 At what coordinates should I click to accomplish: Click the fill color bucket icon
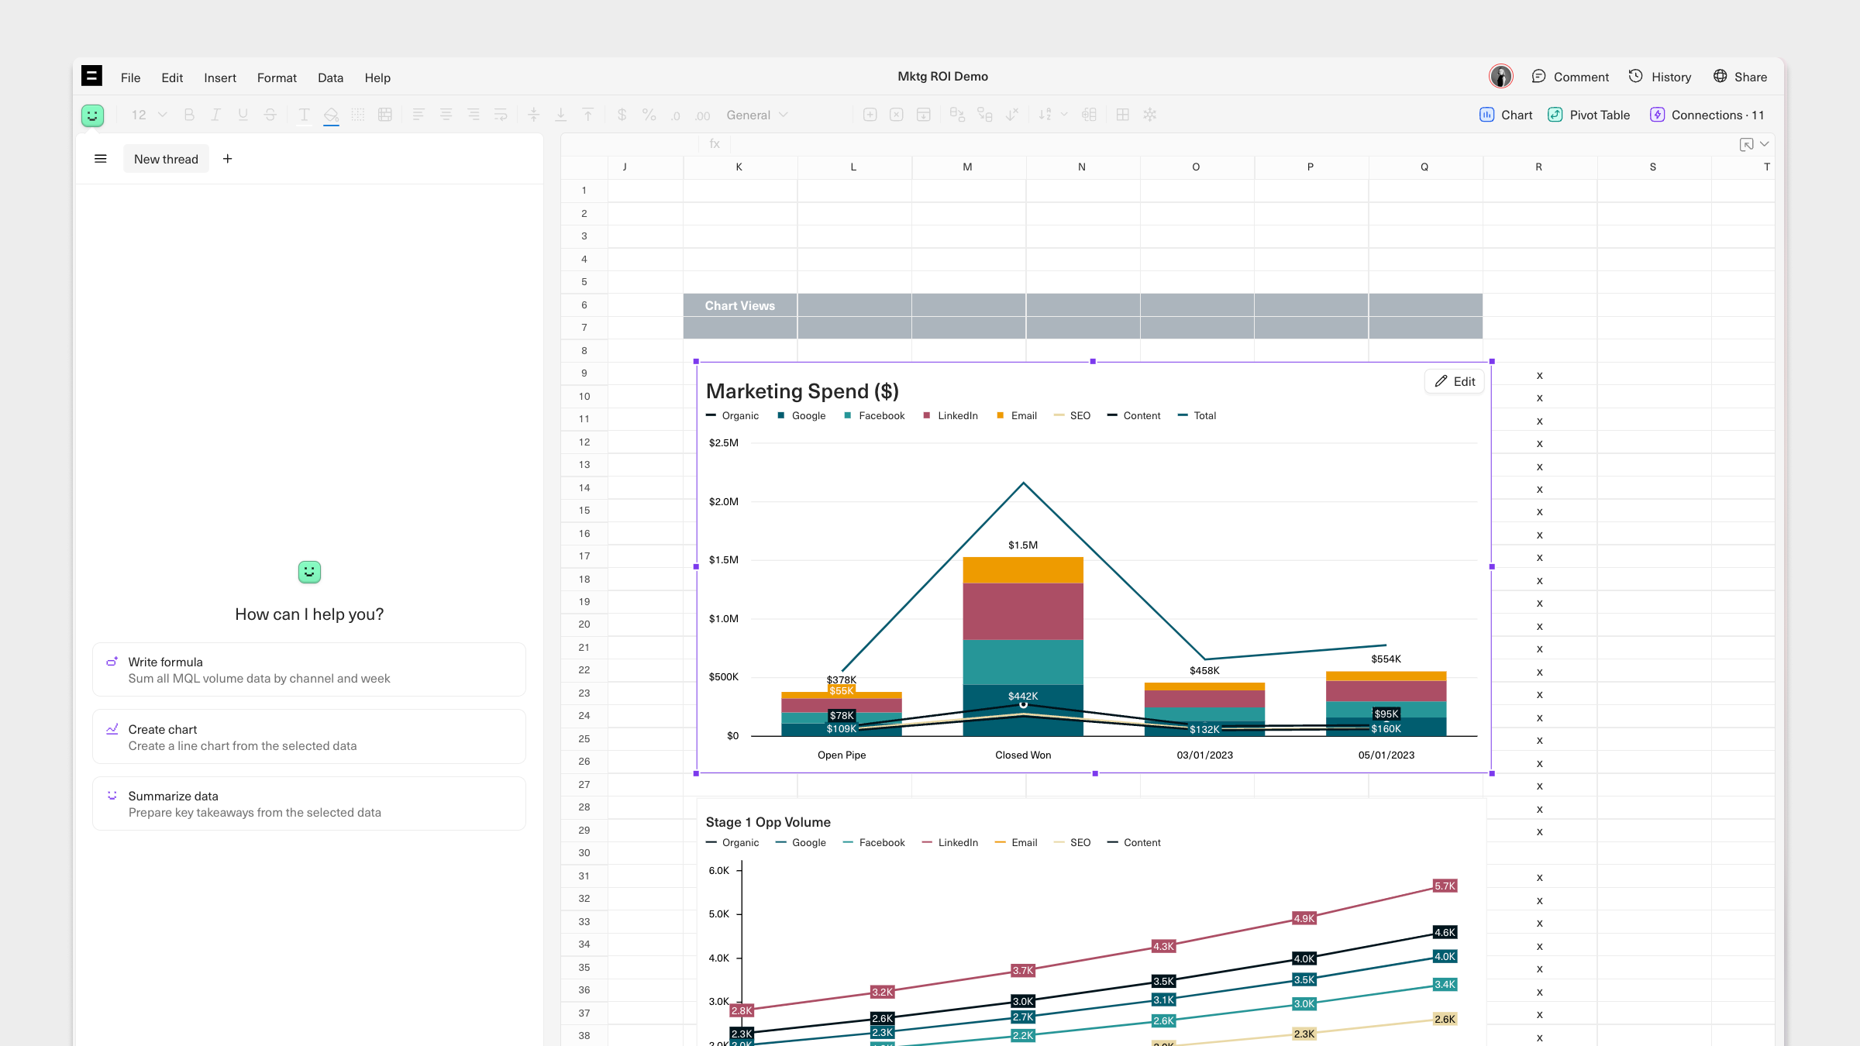click(x=331, y=115)
